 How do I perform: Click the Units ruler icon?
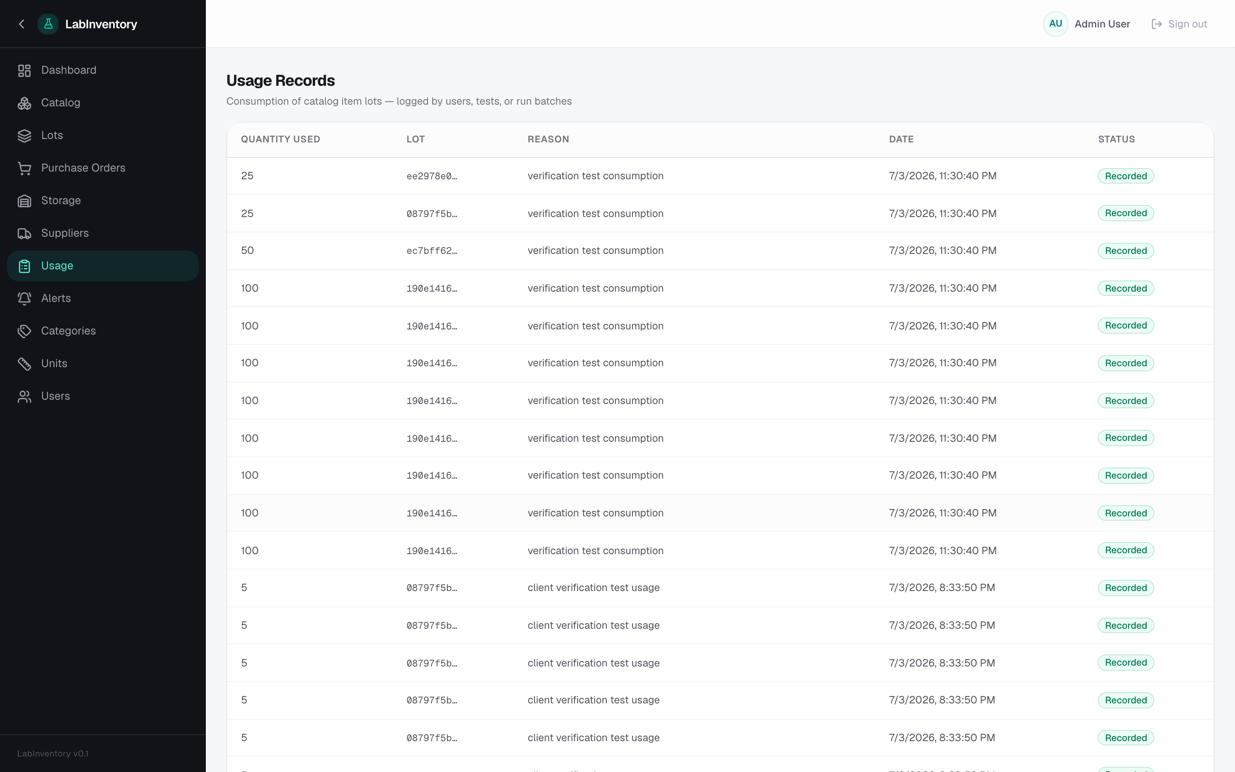coord(24,364)
